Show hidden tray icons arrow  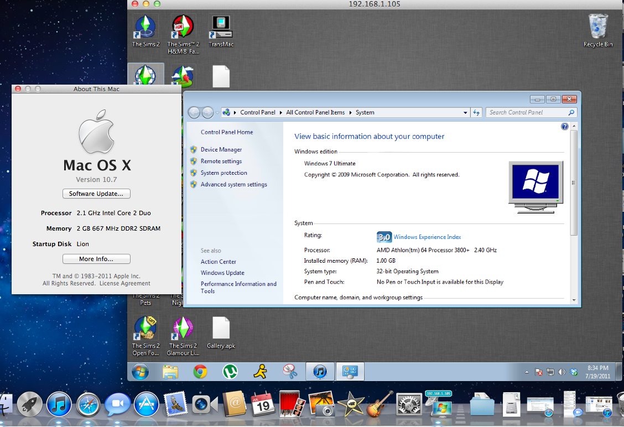[x=527, y=372]
